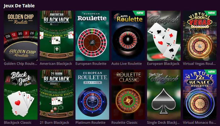Click the NEW badge on Virtual Monaco Roulette
This screenshot has height=126, width=220.
[211, 72]
